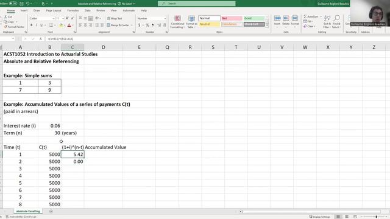Toggle Bold formatting

click(31, 25)
